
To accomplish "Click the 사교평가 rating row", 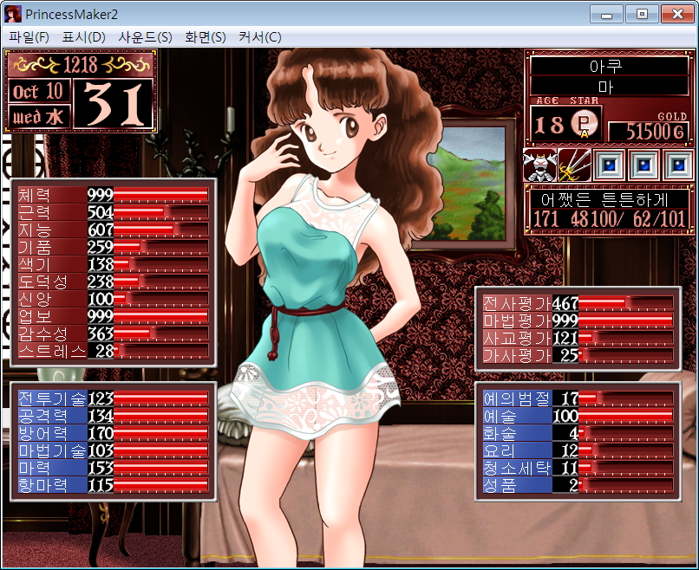I will coord(578,338).
